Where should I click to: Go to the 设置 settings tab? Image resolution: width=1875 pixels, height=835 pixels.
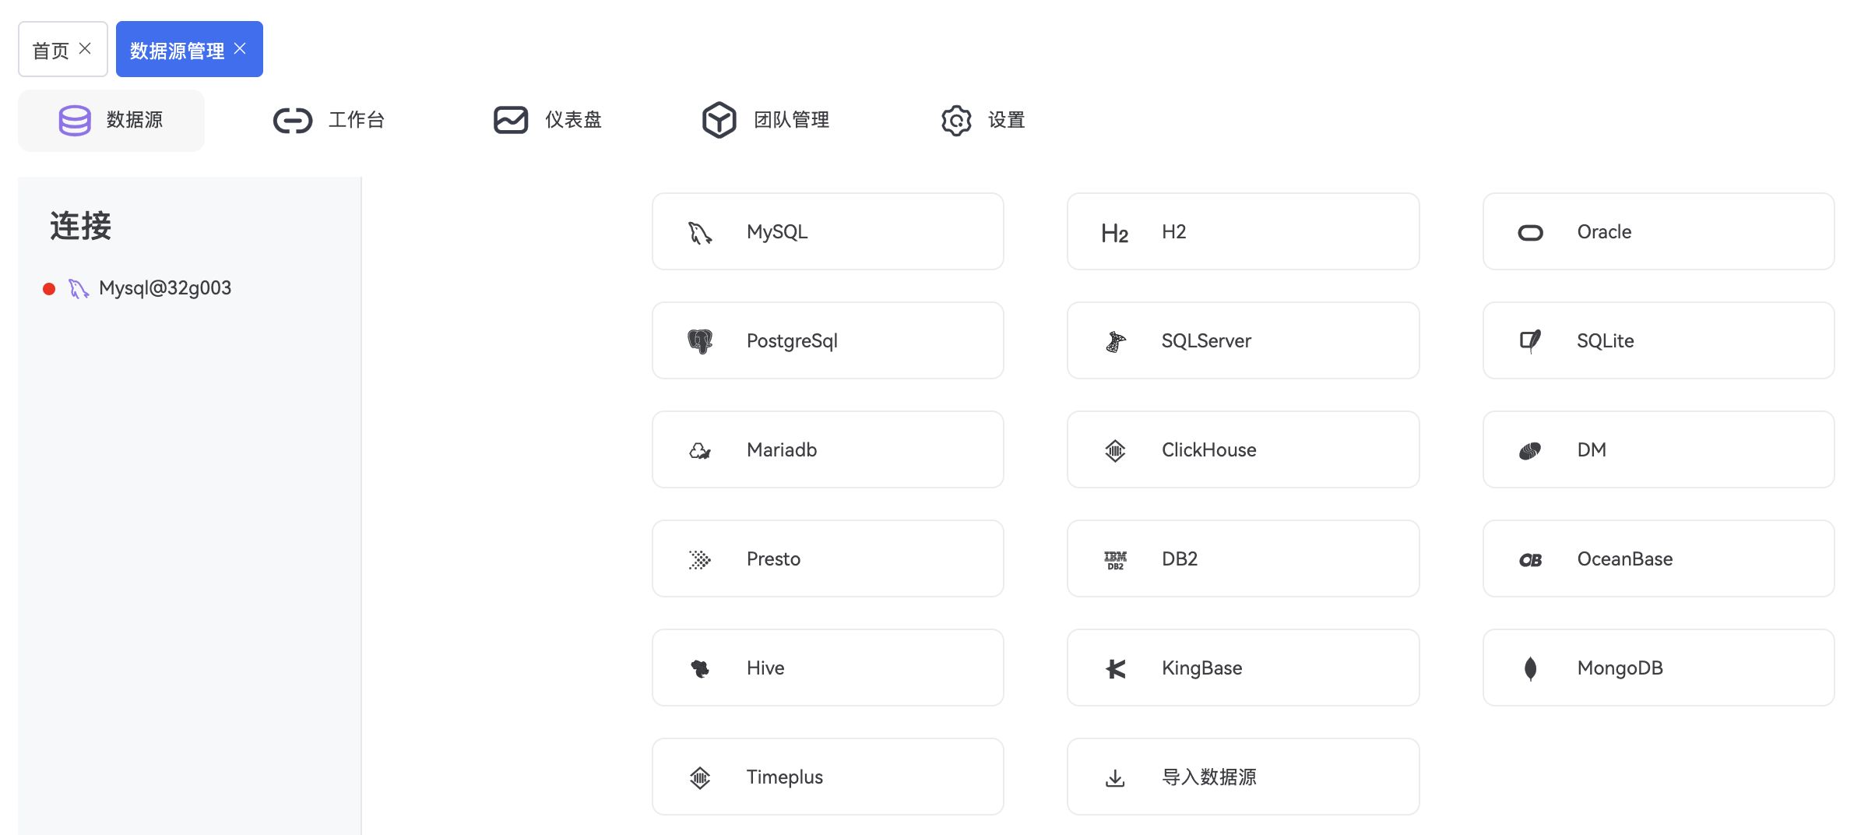(x=983, y=120)
